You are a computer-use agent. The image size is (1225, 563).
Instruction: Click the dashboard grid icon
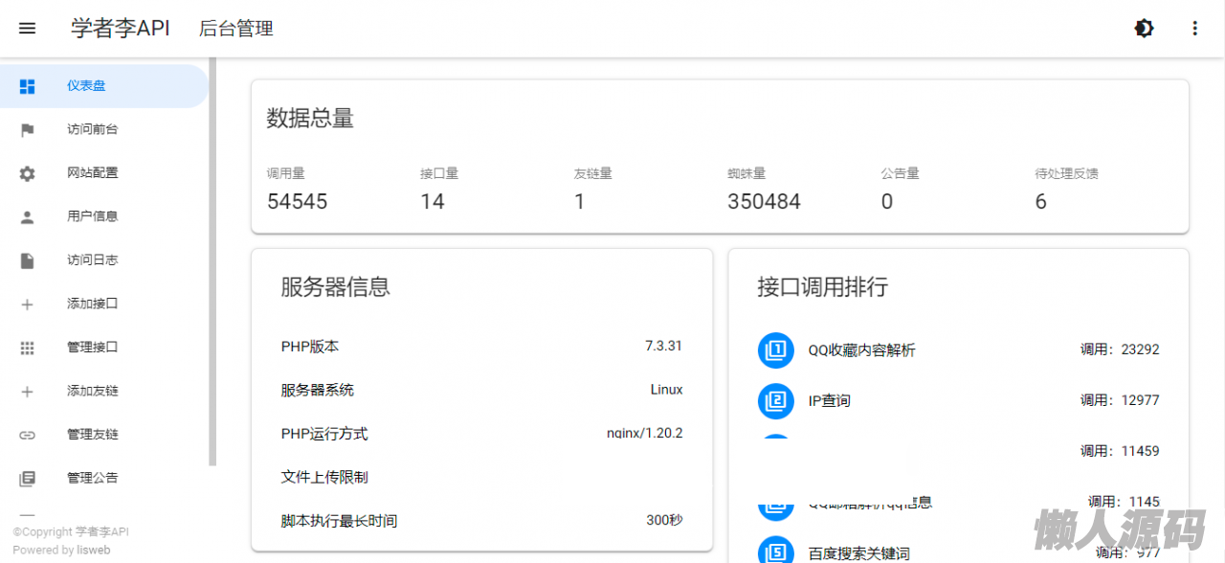click(x=27, y=86)
